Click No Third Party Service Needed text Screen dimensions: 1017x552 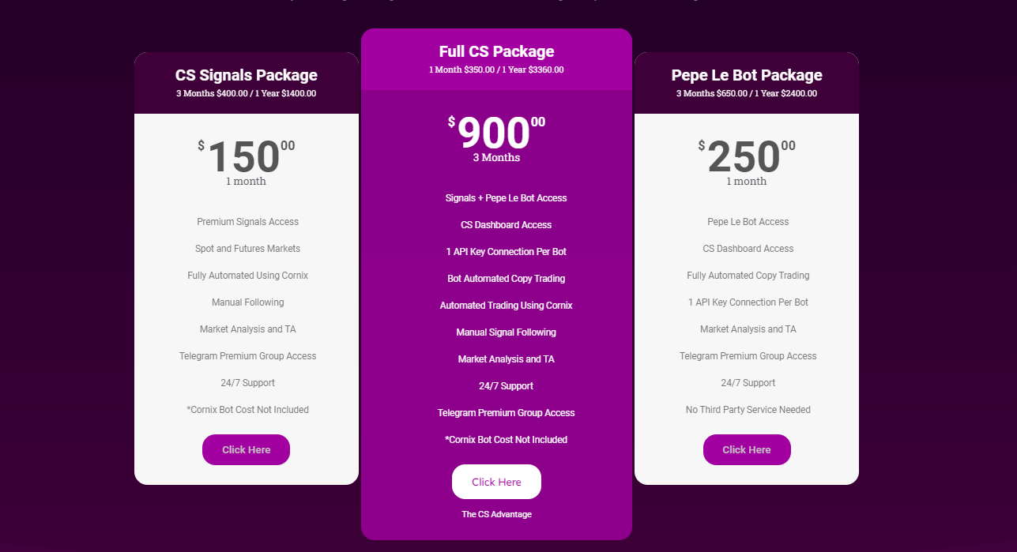(x=748, y=410)
